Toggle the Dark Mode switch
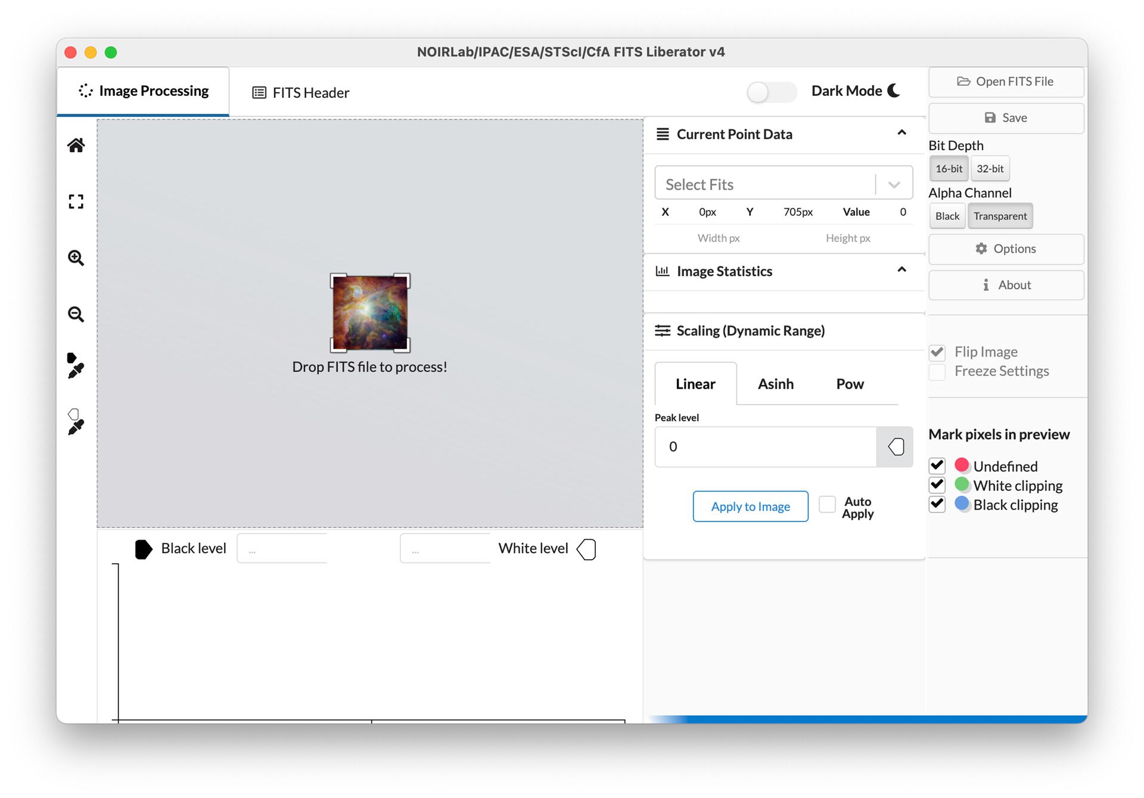 [772, 92]
